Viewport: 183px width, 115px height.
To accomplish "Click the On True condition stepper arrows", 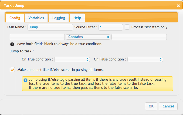I will point(87,59).
